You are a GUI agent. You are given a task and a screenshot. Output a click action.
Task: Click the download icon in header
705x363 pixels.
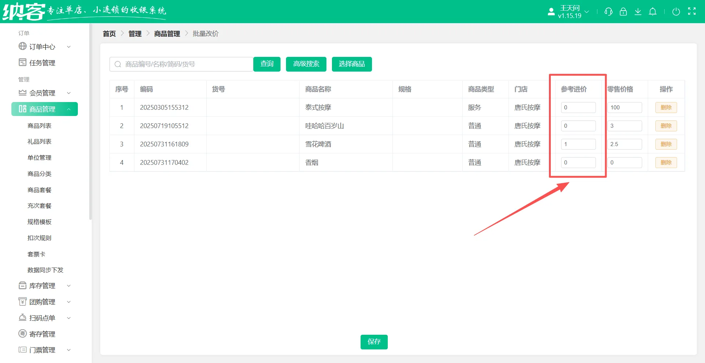coord(638,12)
